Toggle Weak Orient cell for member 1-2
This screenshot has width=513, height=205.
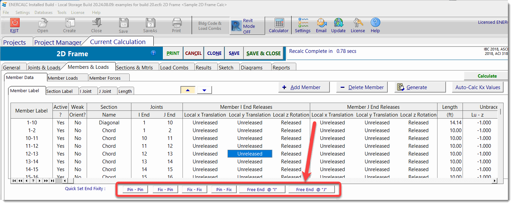tap(78, 130)
